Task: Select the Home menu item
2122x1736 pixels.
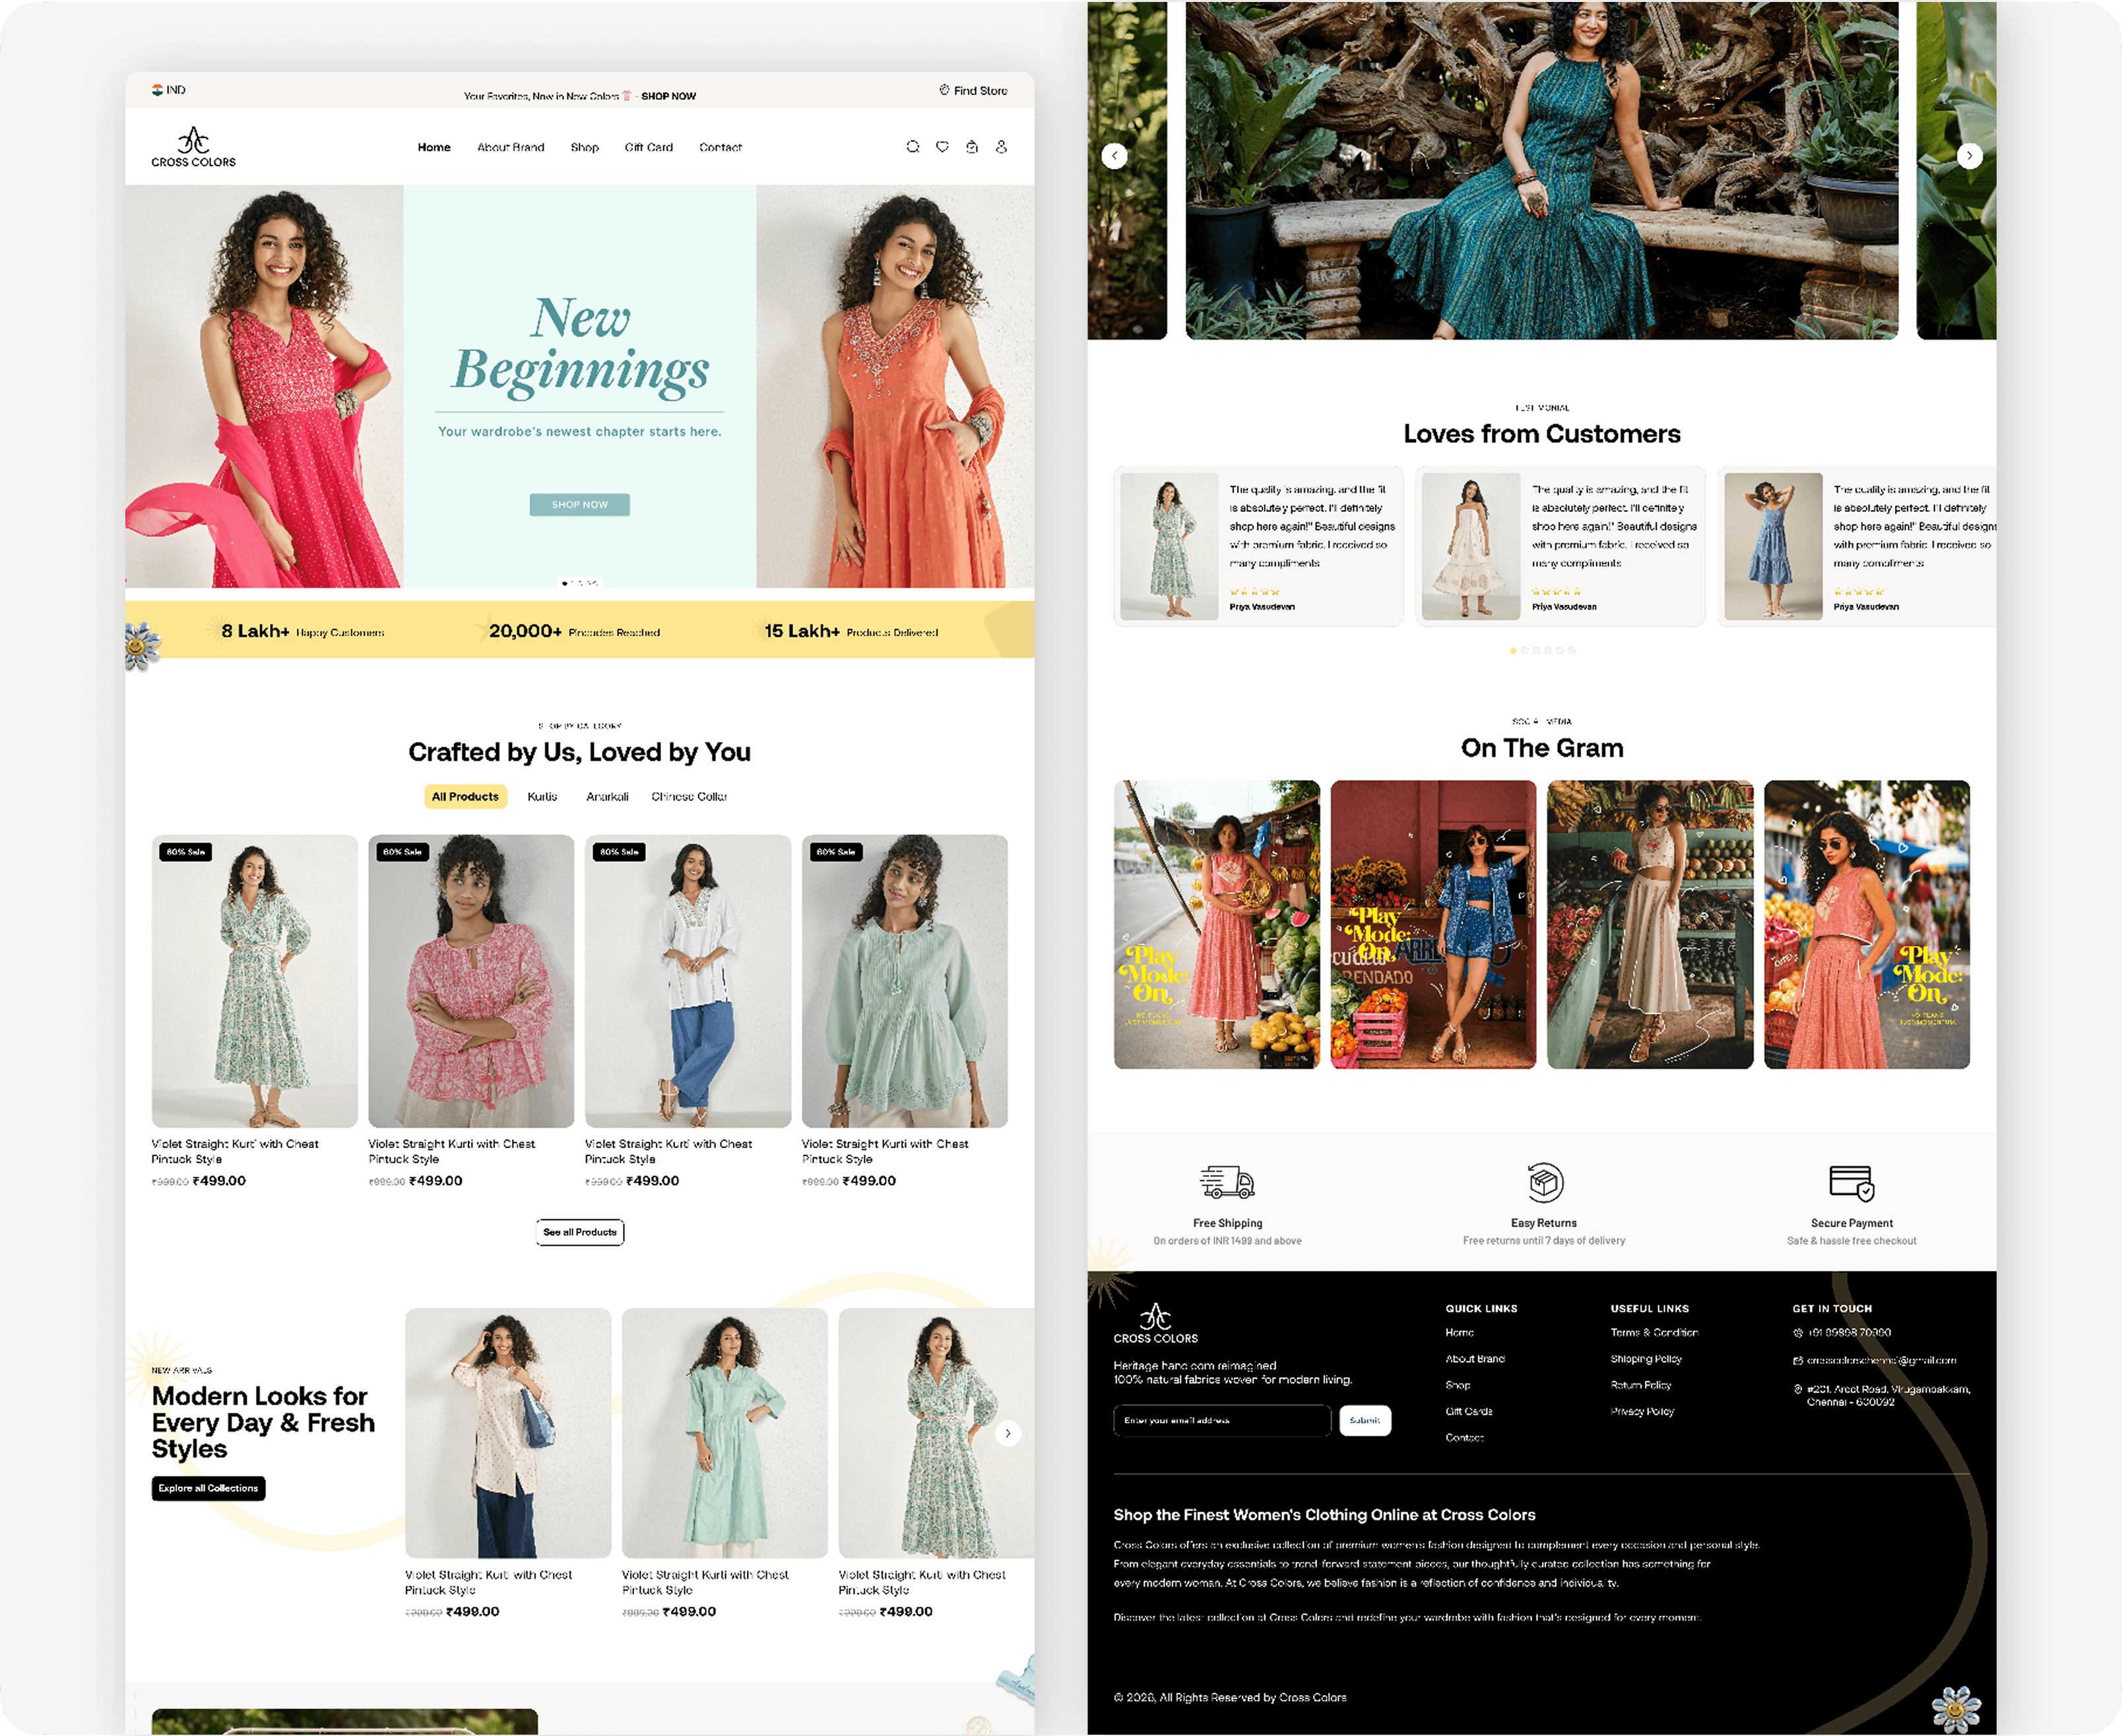Action: point(434,147)
